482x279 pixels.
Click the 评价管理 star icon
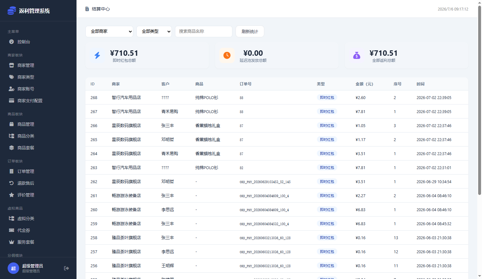[x=11, y=195]
